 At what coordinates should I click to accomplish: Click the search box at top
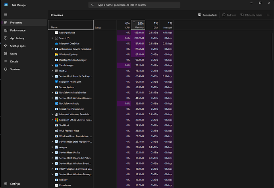click(x=135, y=5)
